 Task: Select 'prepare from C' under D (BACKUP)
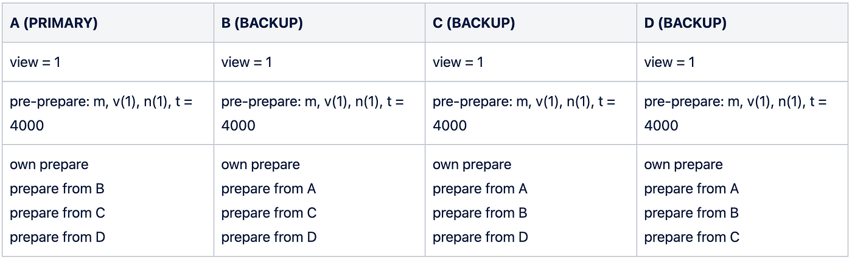pyautogui.click(x=692, y=237)
